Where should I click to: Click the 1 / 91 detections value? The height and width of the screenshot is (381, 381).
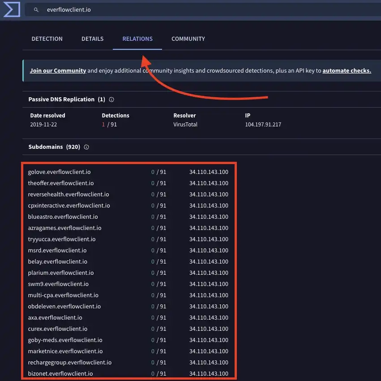(109, 124)
